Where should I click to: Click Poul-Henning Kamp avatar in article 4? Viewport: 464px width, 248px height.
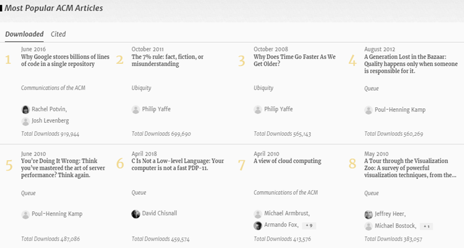tap(368, 110)
